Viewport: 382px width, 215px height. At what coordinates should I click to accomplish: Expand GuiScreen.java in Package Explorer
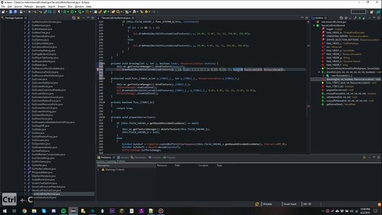(x=25, y=79)
